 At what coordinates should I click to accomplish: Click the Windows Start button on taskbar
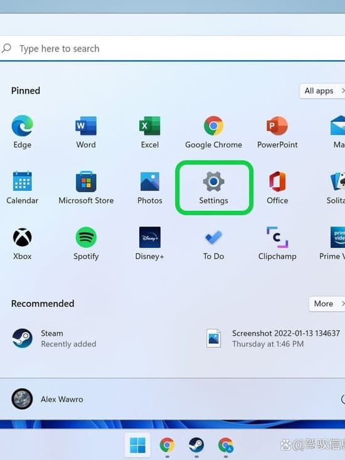[x=137, y=445]
